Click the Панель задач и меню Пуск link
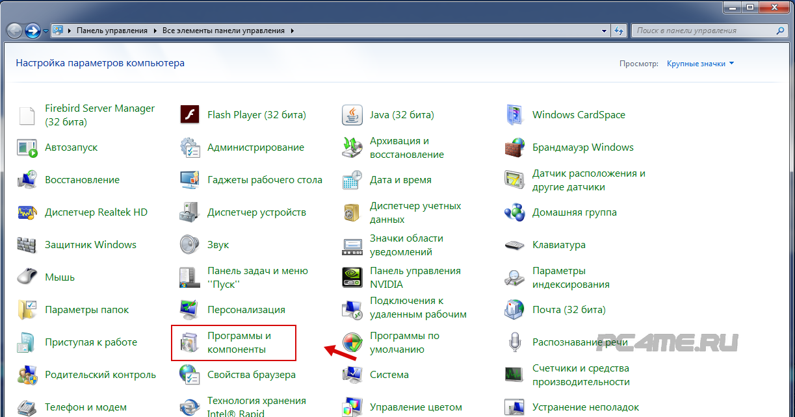 (257, 277)
